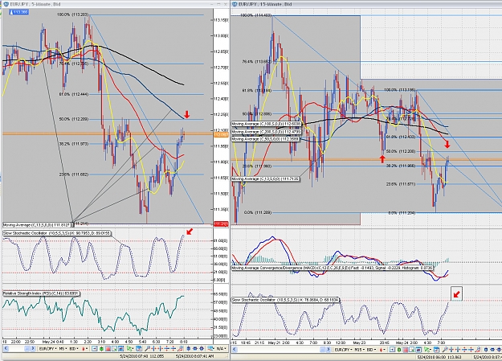This screenshot has height=361, width=502.
Task: Open the green cursor mode dropdown in 5-minute chart
Action: (x=130, y=348)
